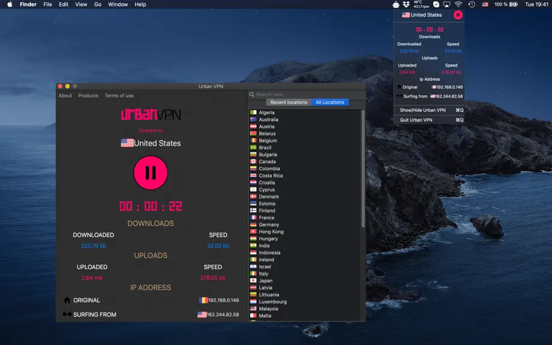
Task: Click the United States flag in the main window
Action: click(127, 143)
